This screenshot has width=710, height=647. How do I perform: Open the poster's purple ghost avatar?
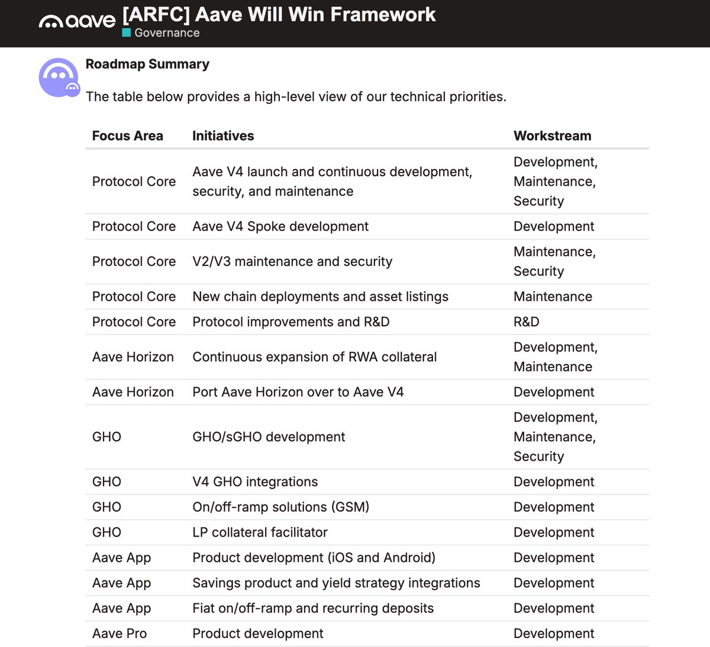point(57,76)
